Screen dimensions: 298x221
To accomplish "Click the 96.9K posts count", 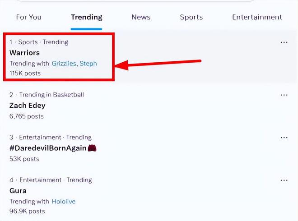I will tap(27, 211).
